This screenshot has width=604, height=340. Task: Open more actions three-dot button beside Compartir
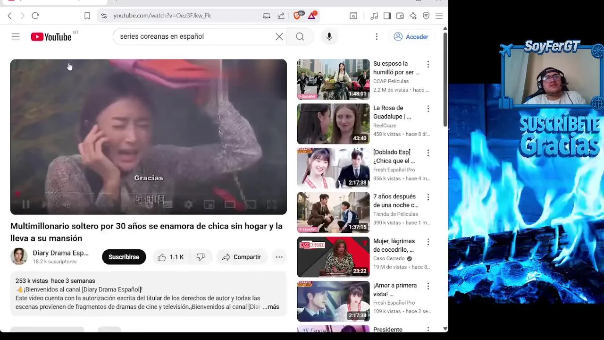(x=279, y=257)
